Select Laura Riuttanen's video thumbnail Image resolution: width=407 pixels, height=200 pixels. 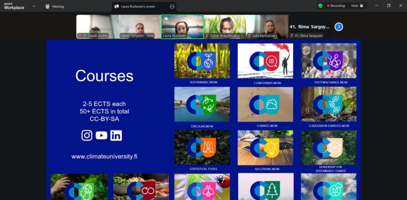click(182, 26)
